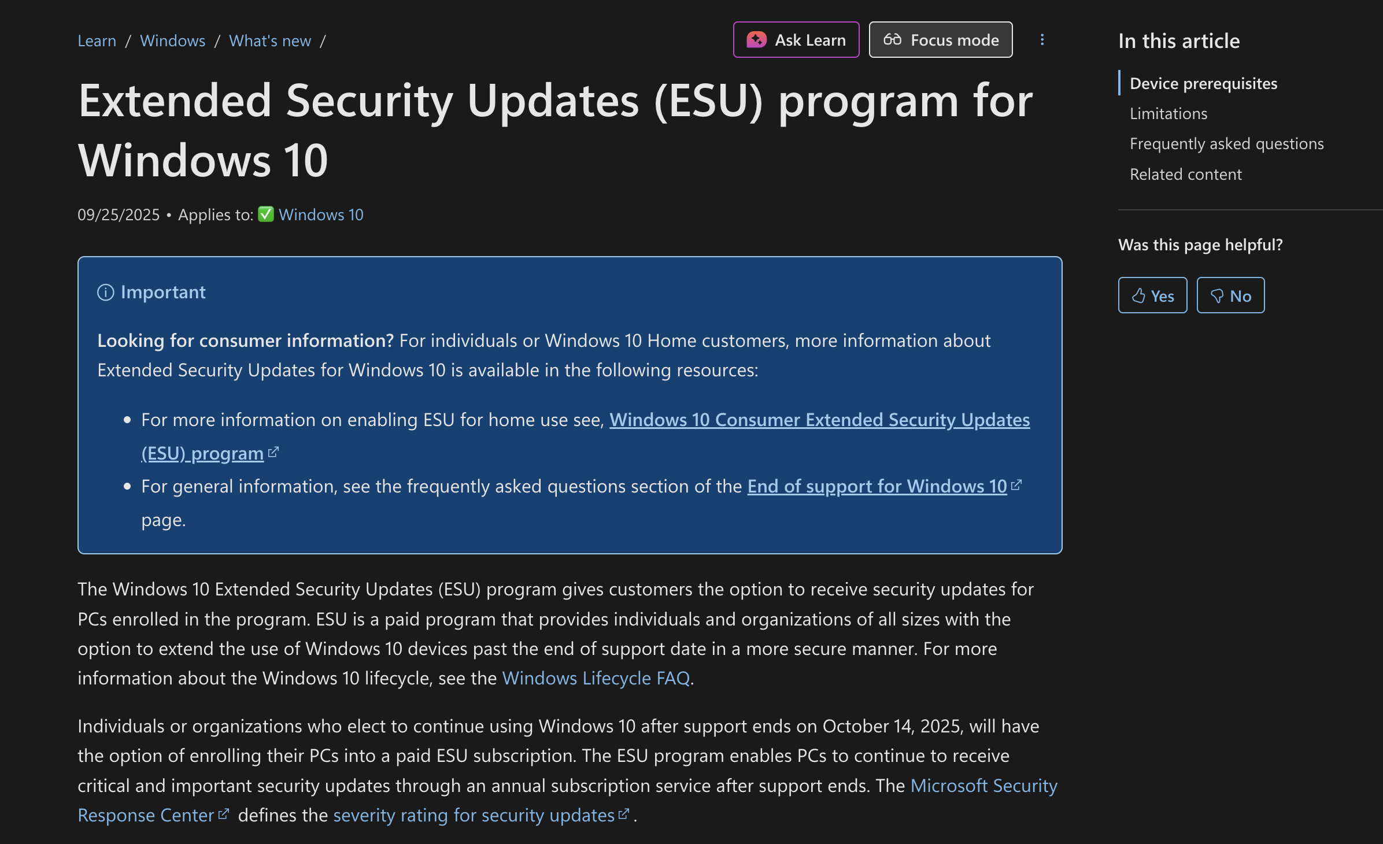Image resolution: width=1383 pixels, height=844 pixels.
Task: Open severity rating for security updates link
Action: pyautogui.click(x=474, y=816)
